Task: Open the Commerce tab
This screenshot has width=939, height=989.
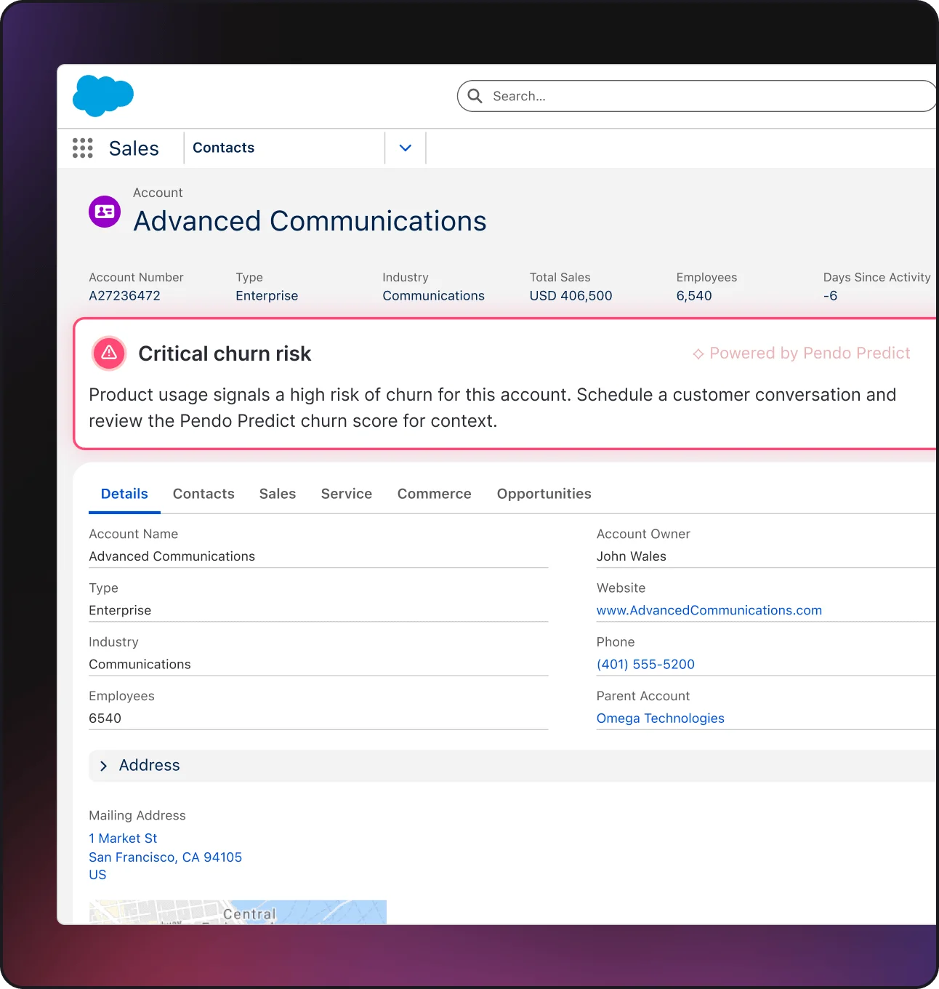Action: 434,494
